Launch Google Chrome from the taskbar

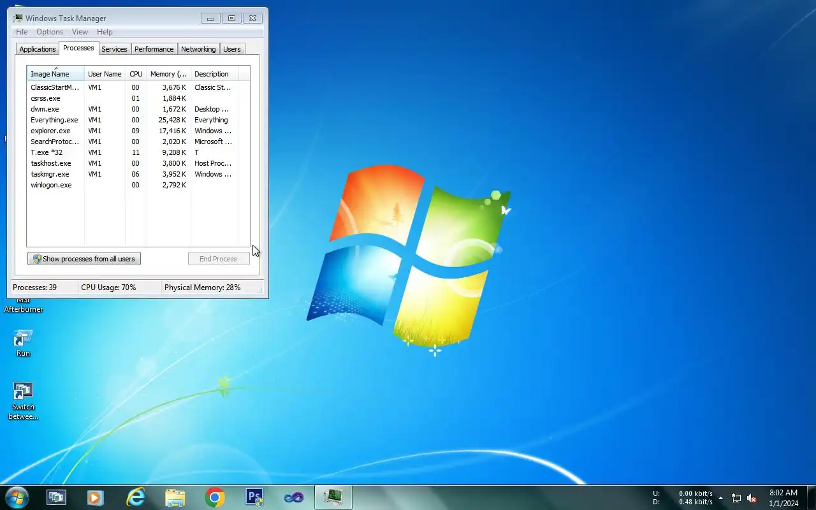click(215, 497)
